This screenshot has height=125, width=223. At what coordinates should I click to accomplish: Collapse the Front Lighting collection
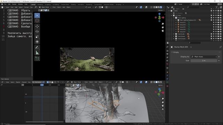click(x=174, y=18)
